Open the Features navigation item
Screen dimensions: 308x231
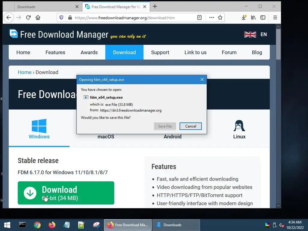(55, 52)
